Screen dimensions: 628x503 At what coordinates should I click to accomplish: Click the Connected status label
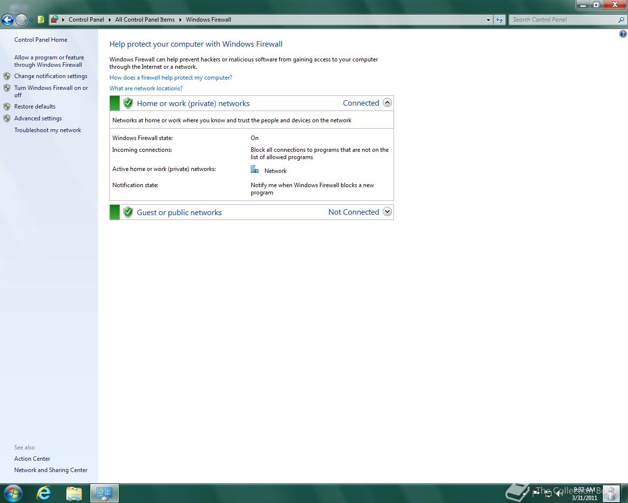(361, 103)
